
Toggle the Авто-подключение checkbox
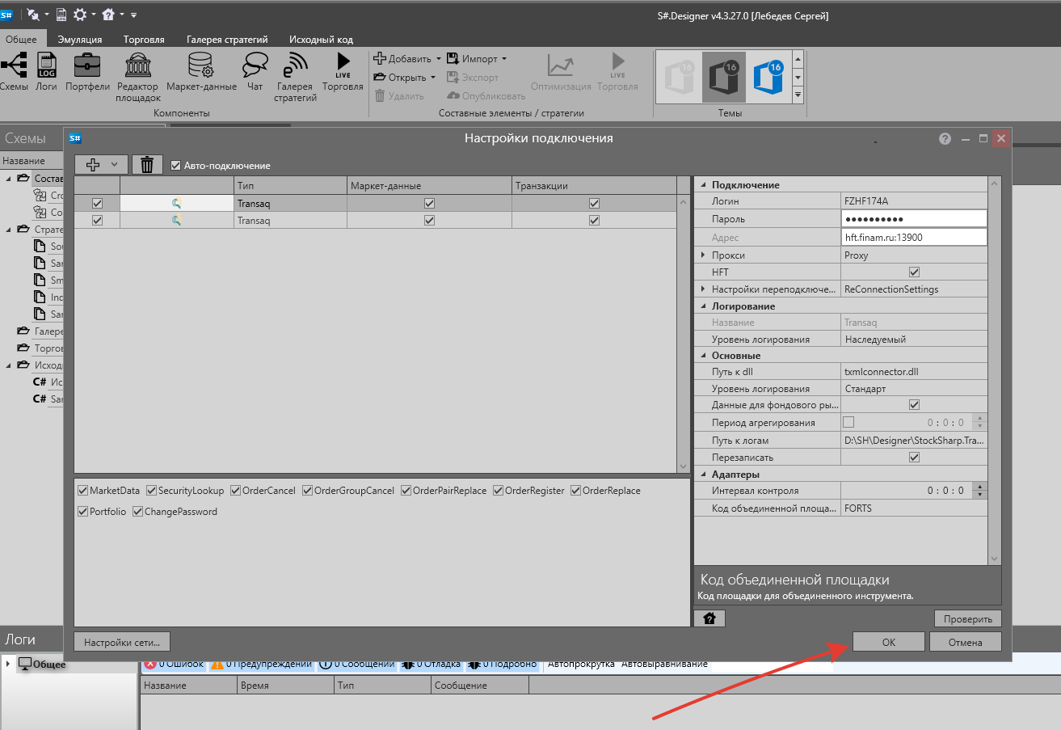[x=176, y=165]
